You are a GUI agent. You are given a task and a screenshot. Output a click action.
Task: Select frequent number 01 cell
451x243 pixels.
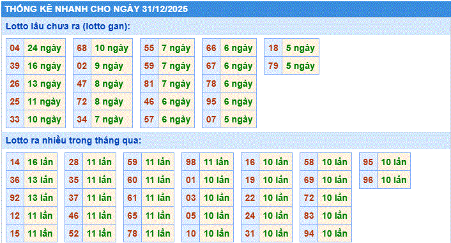point(191,179)
